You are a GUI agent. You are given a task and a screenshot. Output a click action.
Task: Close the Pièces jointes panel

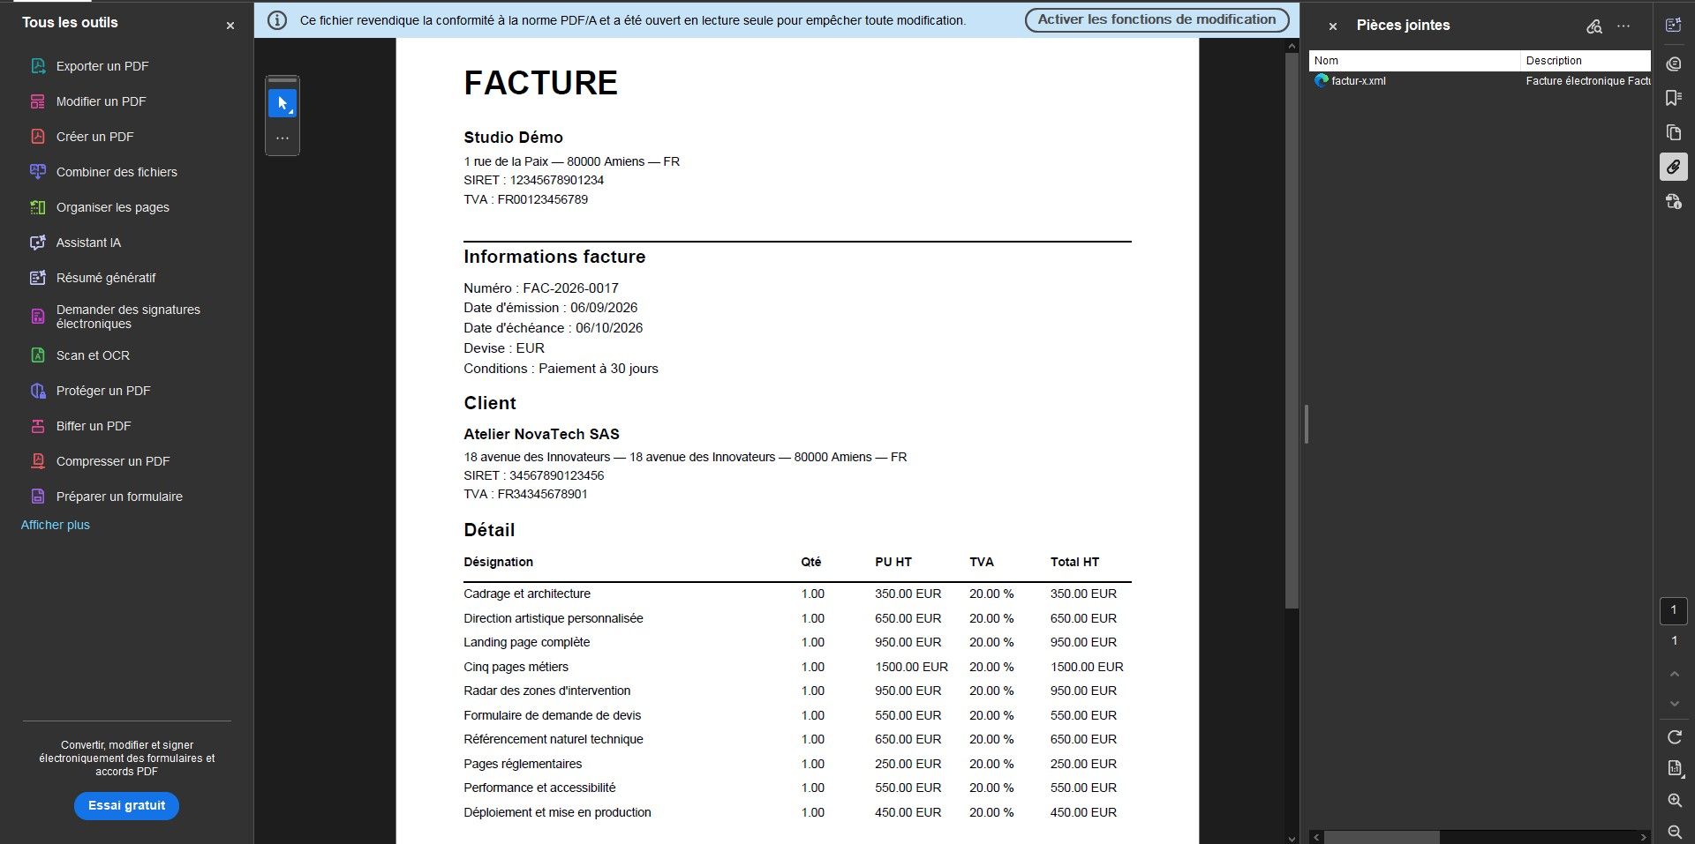tap(1333, 26)
